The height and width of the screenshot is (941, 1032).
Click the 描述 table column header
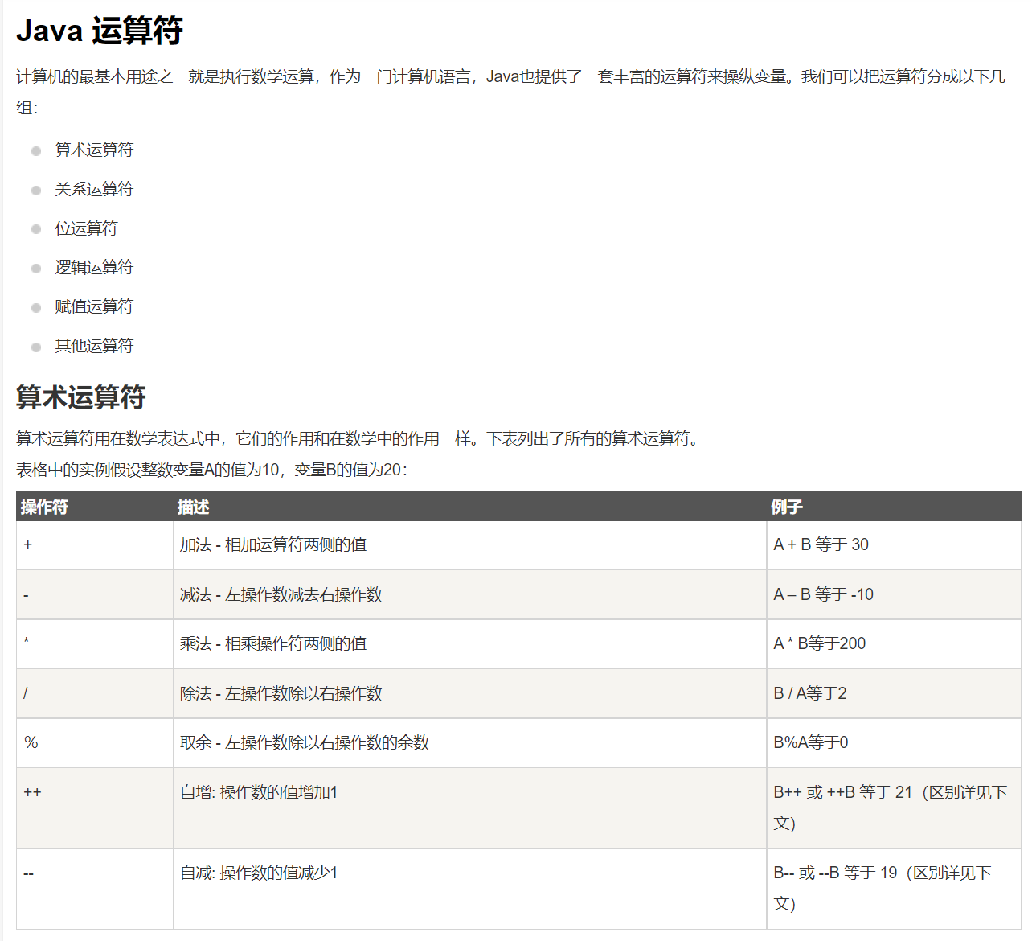pyautogui.click(x=193, y=507)
